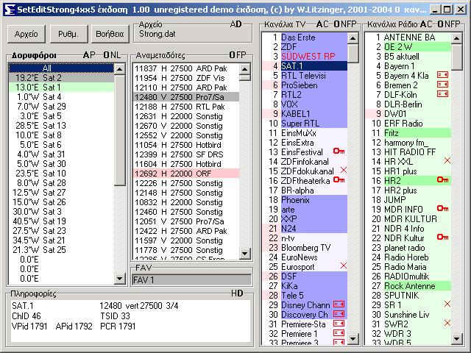Open the Ρυθμ. settings menu button
The height and width of the screenshot is (353, 471).
(x=68, y=34)
